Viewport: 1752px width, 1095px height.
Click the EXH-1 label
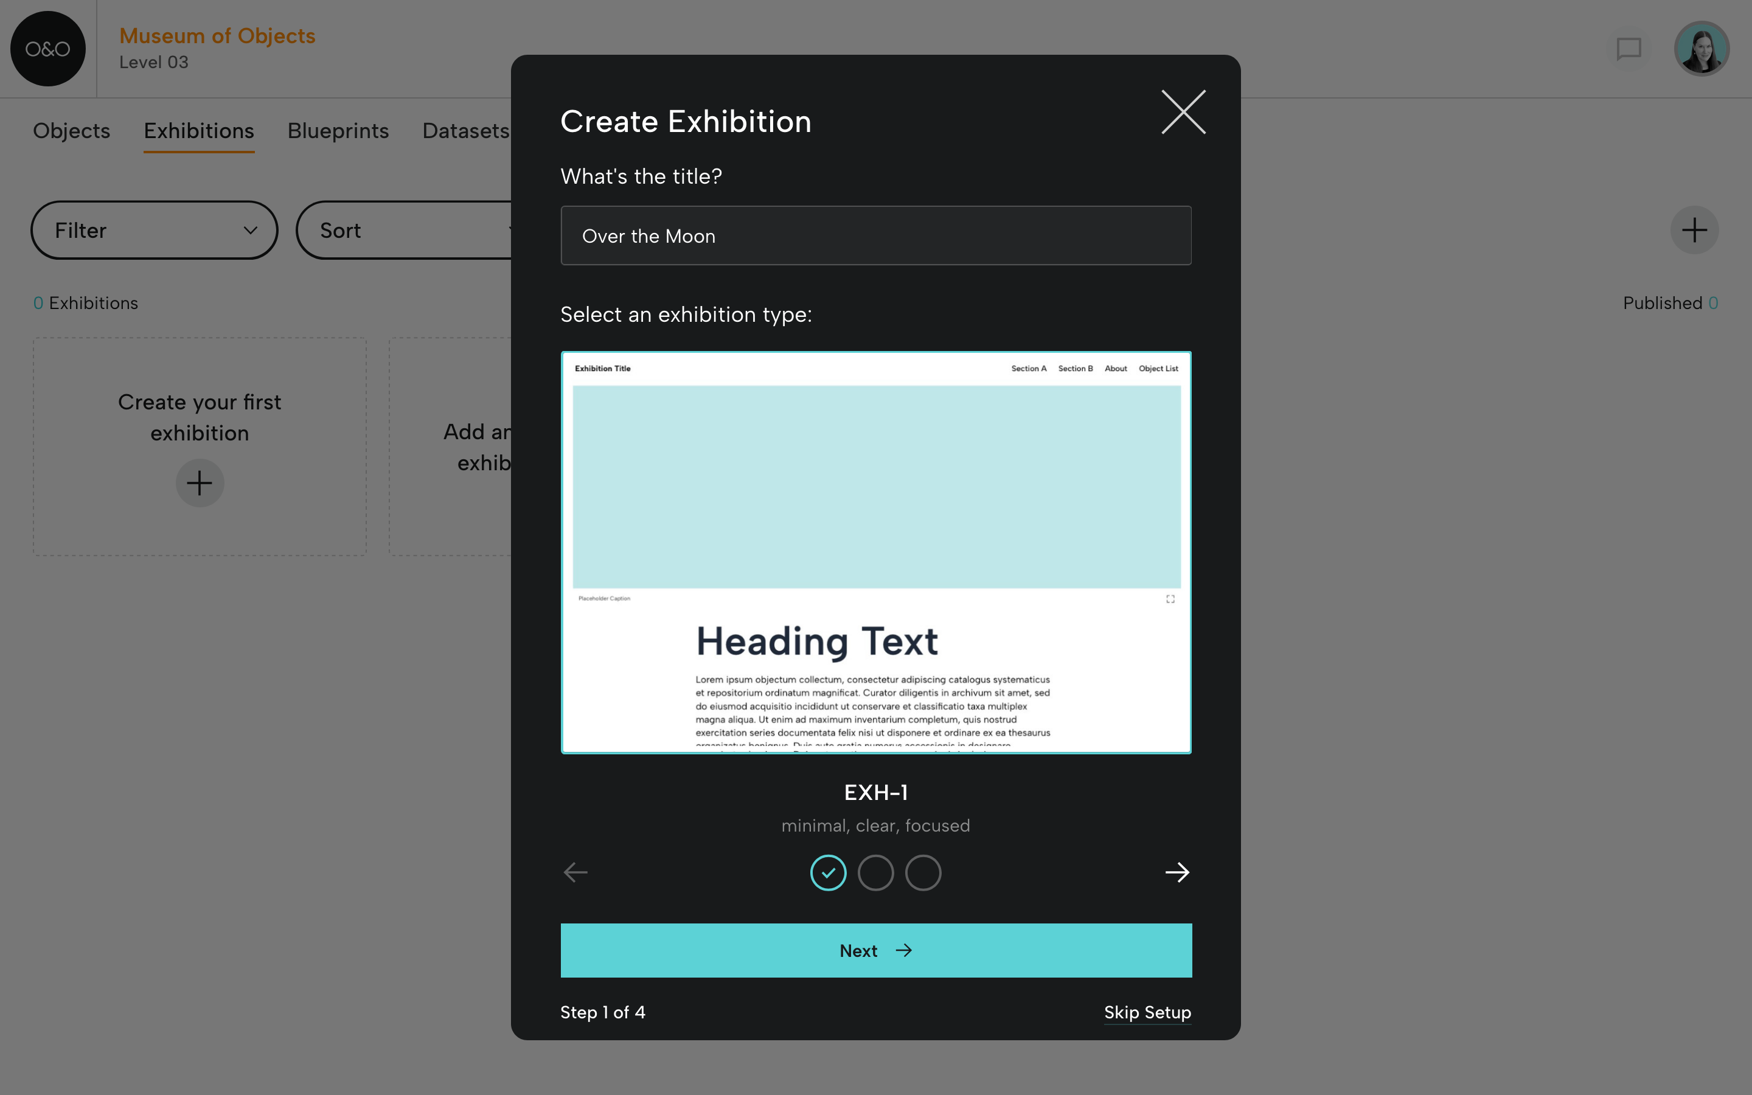click(x=876, y=792)
